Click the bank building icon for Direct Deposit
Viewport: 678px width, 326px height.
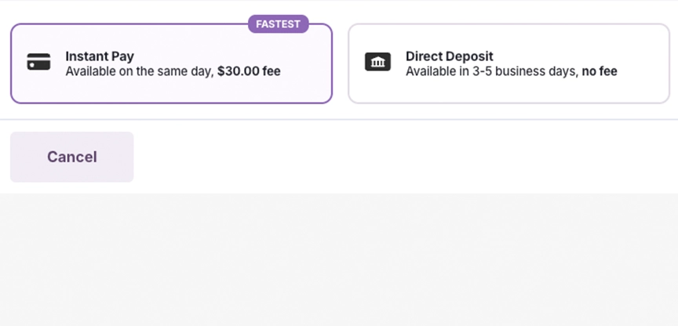[x=378, y=62]
